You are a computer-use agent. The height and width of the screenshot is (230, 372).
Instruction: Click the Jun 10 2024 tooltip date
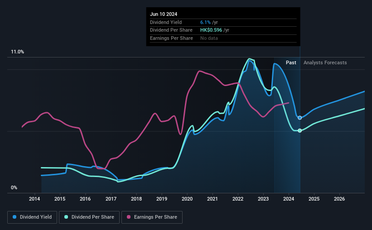tap(164, 14)
